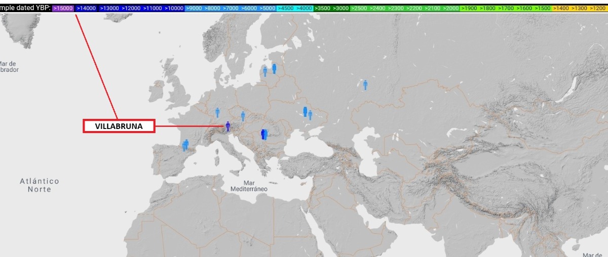
Task: Select the >14000 legend swatch
Action: point(85,9)
